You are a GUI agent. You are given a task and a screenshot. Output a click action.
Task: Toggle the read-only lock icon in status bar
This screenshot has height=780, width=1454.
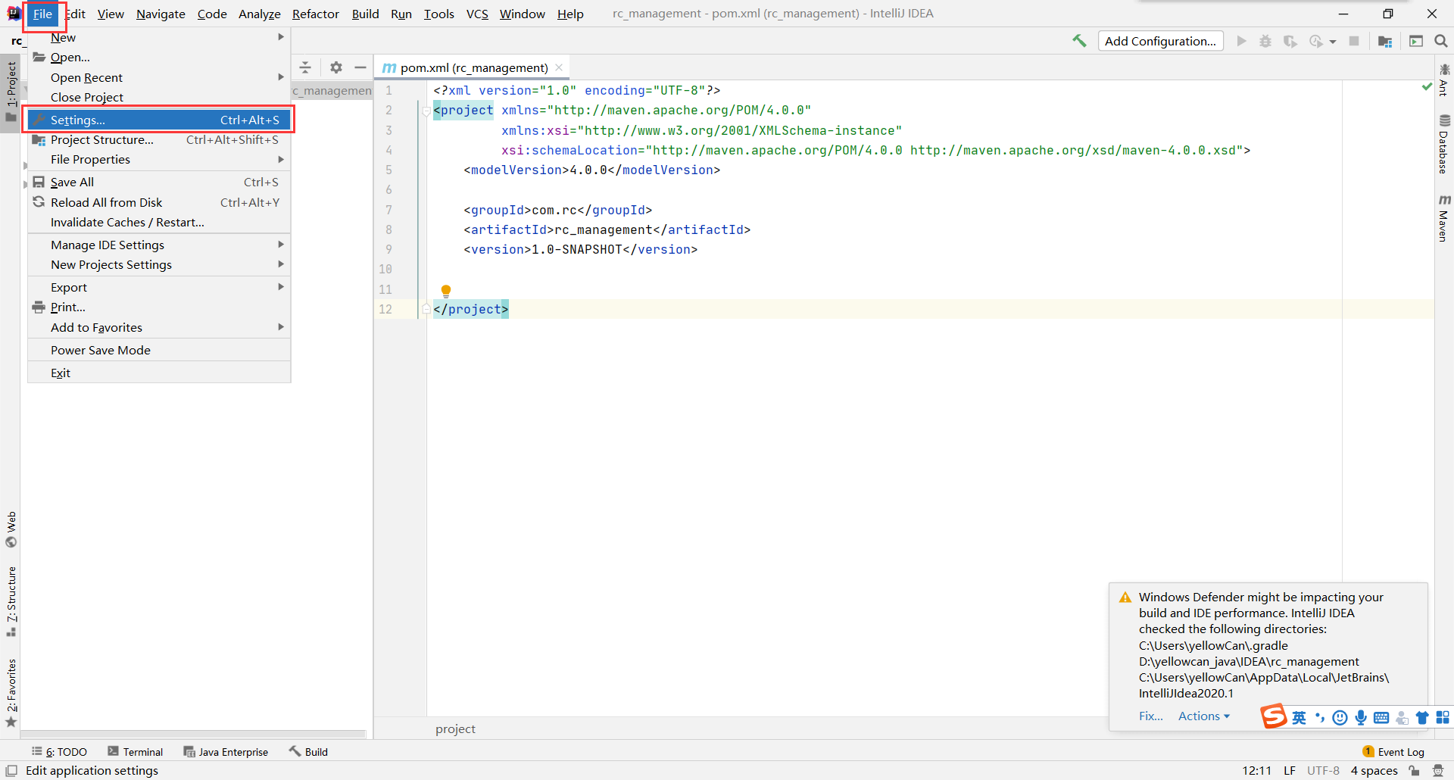point(1414,771)
